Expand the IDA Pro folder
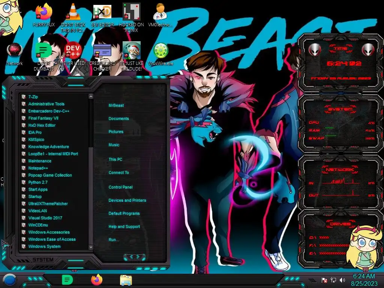 [35, 132]
